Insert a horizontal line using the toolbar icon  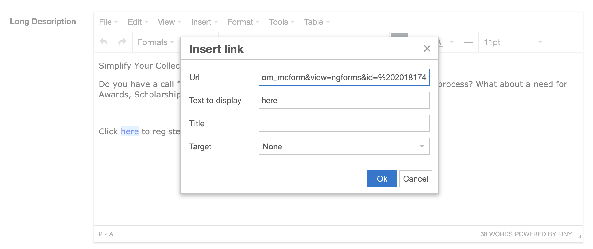tap(468, 42)
